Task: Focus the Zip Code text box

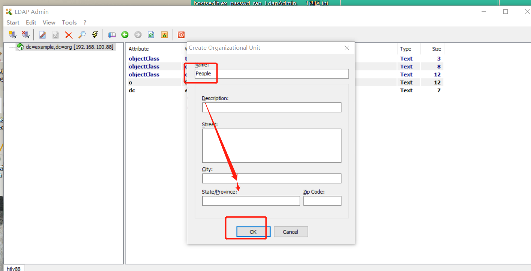Action: (322, 201)
